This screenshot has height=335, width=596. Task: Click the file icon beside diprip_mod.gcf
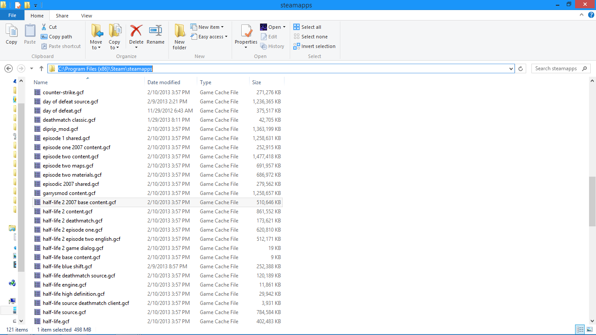point(37,129)
